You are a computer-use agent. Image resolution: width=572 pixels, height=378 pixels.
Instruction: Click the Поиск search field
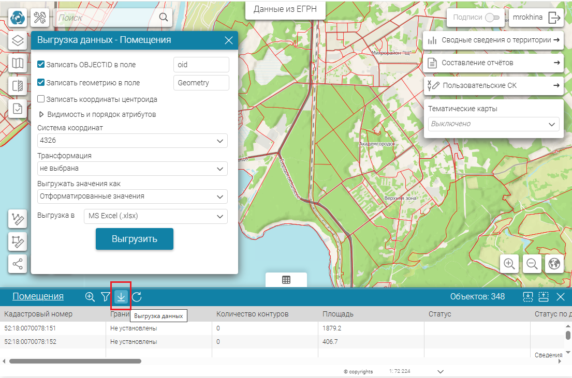[106, 18]
